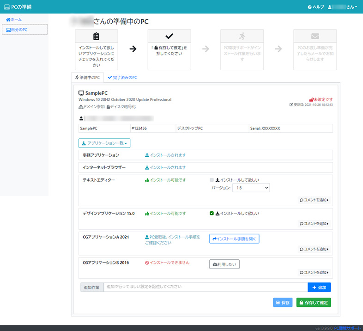Uncheck デザインアプリケーション install request checkbox
The height and width of the screenshot is (331, 363).
click(x=212, y=214)
